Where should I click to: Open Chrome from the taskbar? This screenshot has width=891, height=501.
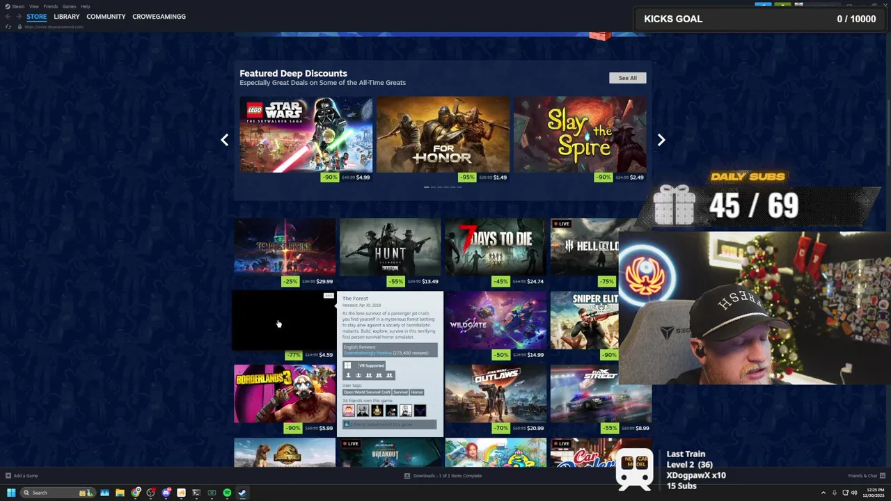coord(136,493)
